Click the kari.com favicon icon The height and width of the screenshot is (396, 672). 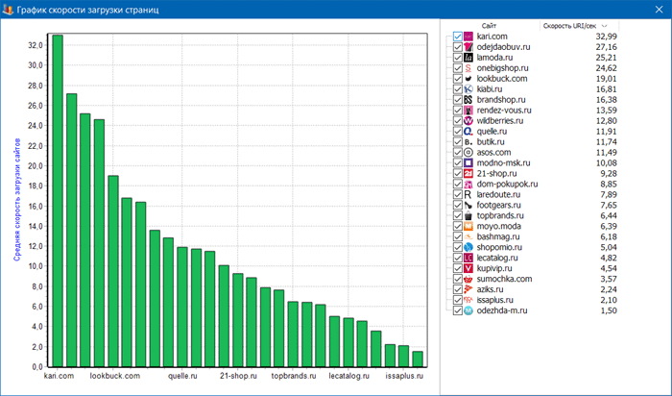click(x=468, y=37)
